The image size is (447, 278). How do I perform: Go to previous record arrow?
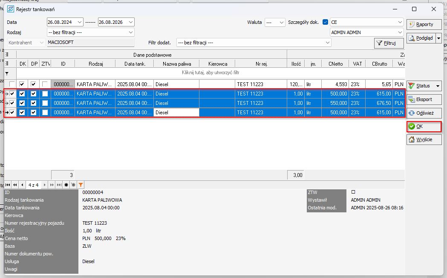click(22, 185)
